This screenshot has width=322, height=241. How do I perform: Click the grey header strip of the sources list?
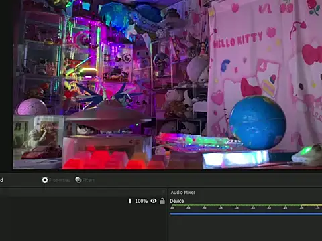pos(83,192)
